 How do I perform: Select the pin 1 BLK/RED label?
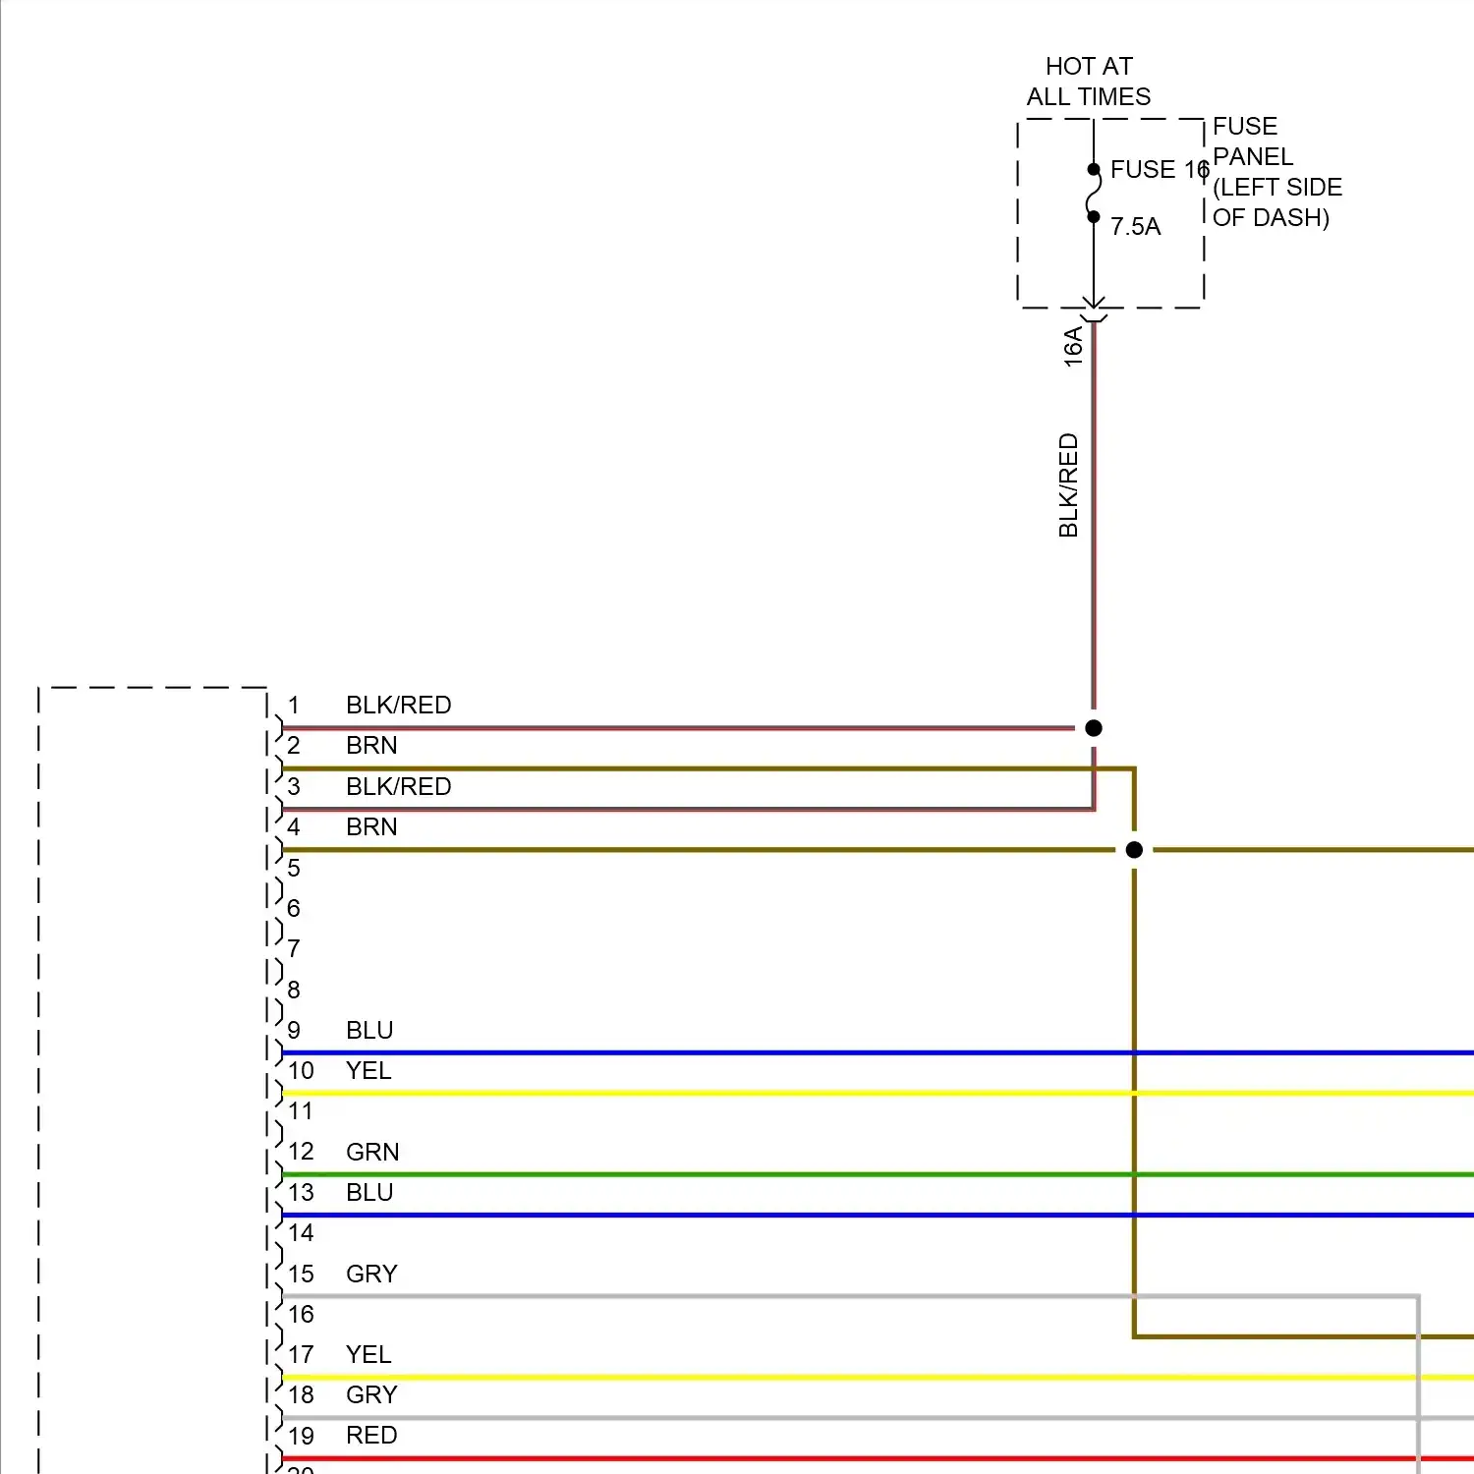398,706
